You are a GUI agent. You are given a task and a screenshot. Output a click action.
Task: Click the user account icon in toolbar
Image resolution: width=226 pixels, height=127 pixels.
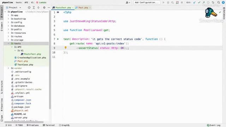click(128, 2)
